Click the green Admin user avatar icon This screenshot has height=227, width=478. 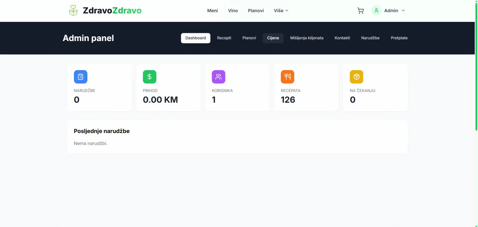click(376, 10)
